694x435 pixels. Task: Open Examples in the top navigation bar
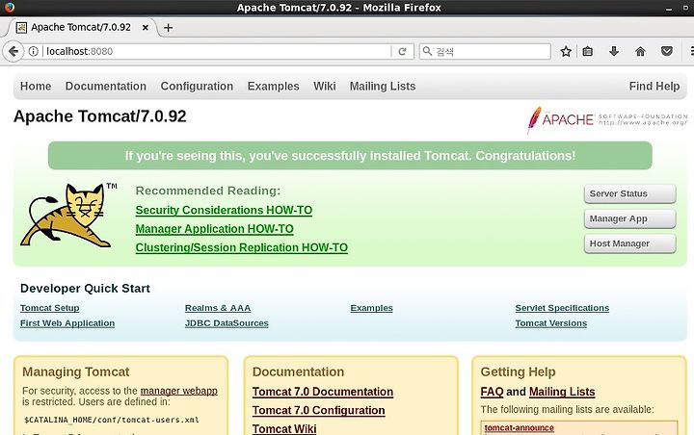pyautogui.click(x=273, y=87)
